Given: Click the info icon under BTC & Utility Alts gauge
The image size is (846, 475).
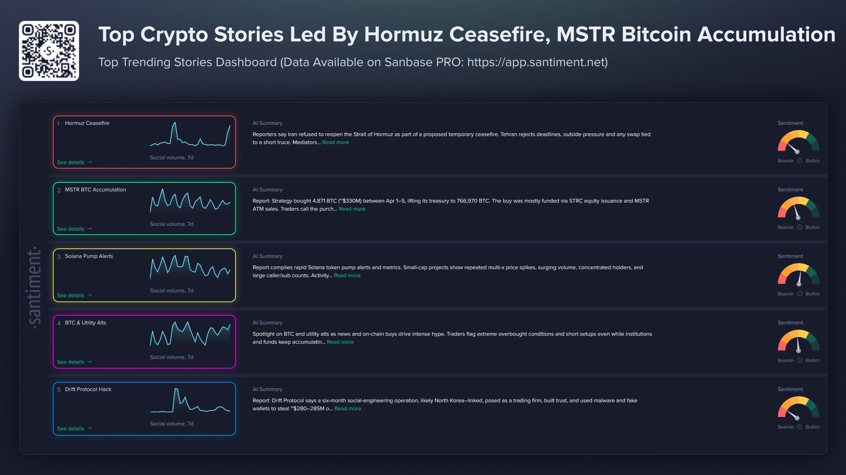Looking at the screenshot, I should tap(799, 360).
